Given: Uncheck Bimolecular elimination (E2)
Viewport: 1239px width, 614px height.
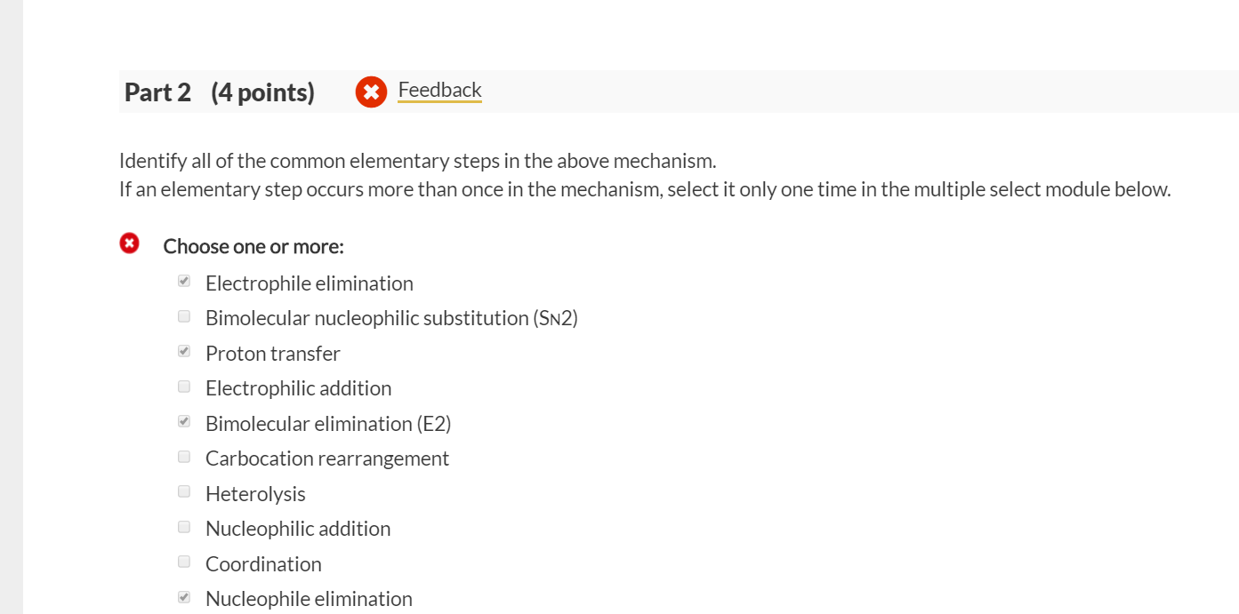Looking at the screenshot, I should (x=183, y=420).
